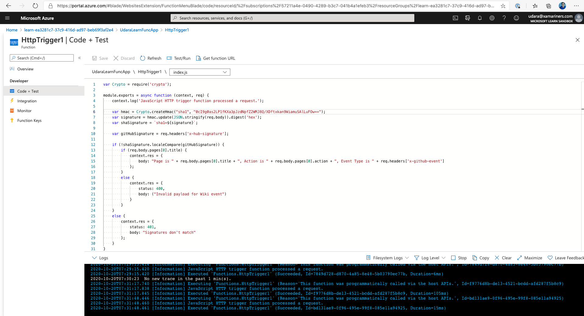Image resolution: width=584 pixels, height=316 pixels.
Task: Go back in the browser
Action: pyautogui.click(x=9, y=6)
